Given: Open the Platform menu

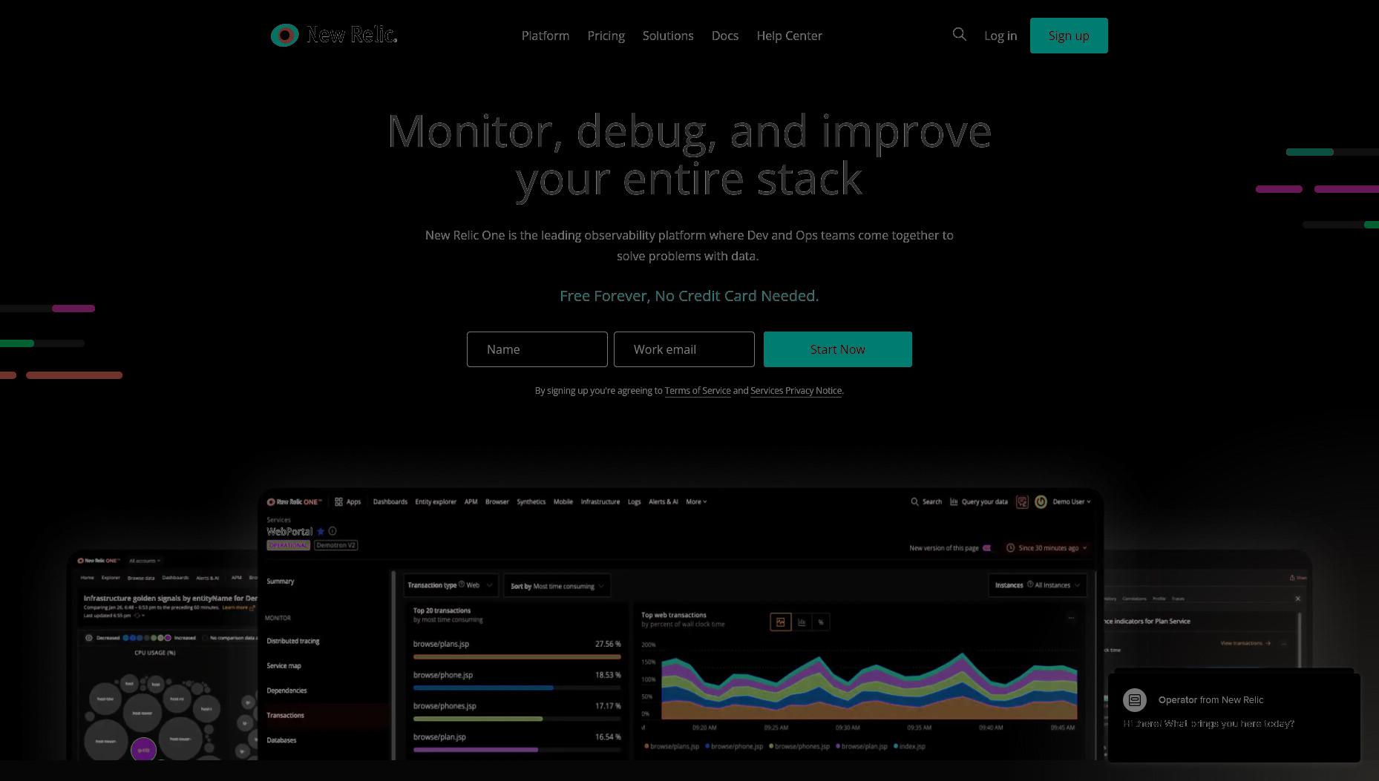Looking at the screenshot, I should point(546,36).
